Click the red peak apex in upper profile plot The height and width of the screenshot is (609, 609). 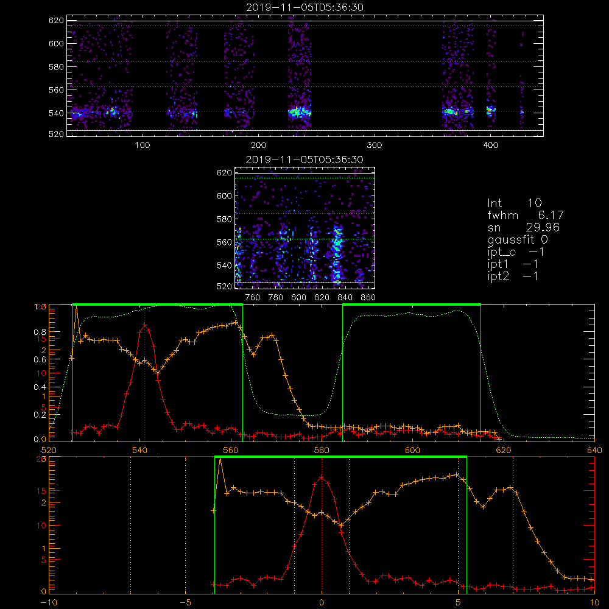point(144,325)
